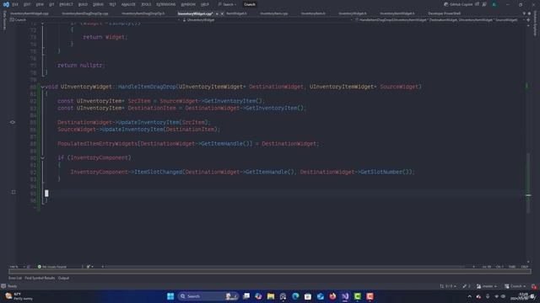Collapse the HandleItemDragDrop function outline
This screenshot has height=303, width=540.
click(x=43, y=87)
